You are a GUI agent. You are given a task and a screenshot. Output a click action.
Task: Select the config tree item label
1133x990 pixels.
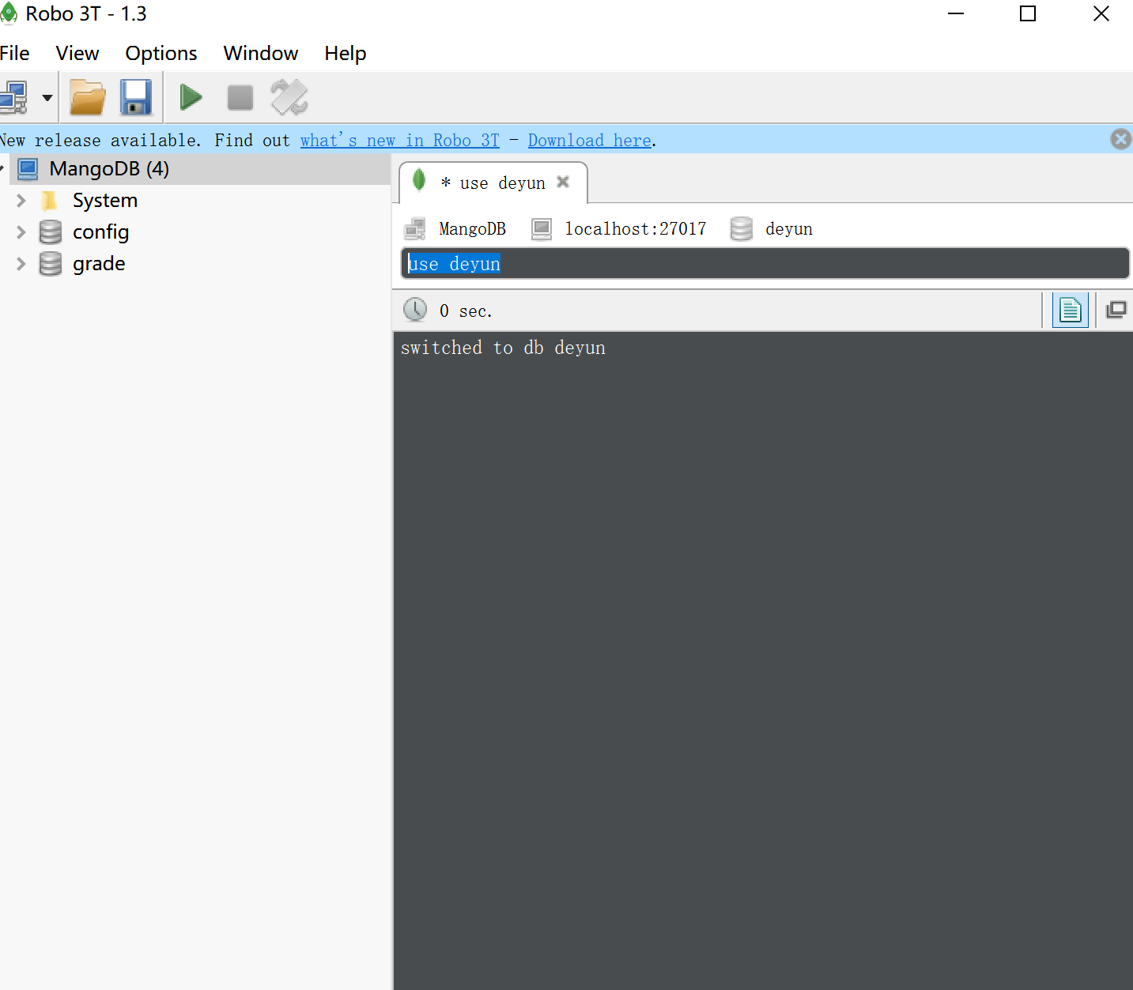pos(100,232)
